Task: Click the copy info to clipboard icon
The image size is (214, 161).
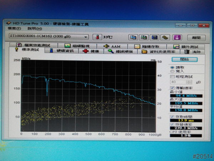Action: [x=133, y=37]
